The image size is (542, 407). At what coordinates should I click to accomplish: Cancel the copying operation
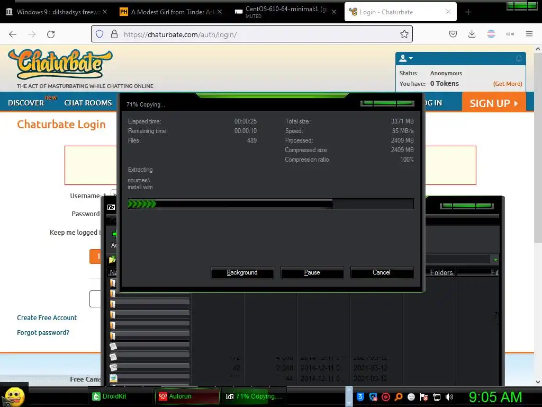(382, 272)
